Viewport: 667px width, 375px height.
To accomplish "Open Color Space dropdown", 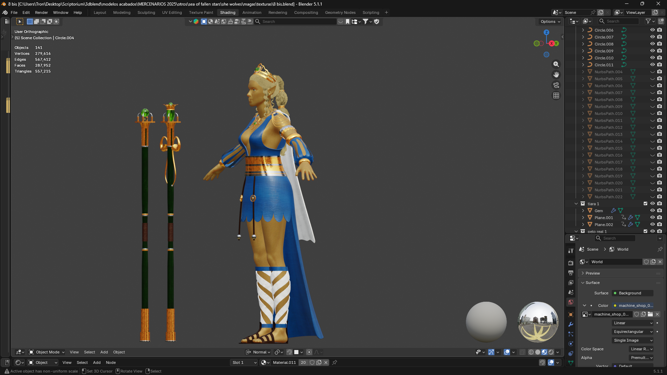I will [x=641, y=349].
